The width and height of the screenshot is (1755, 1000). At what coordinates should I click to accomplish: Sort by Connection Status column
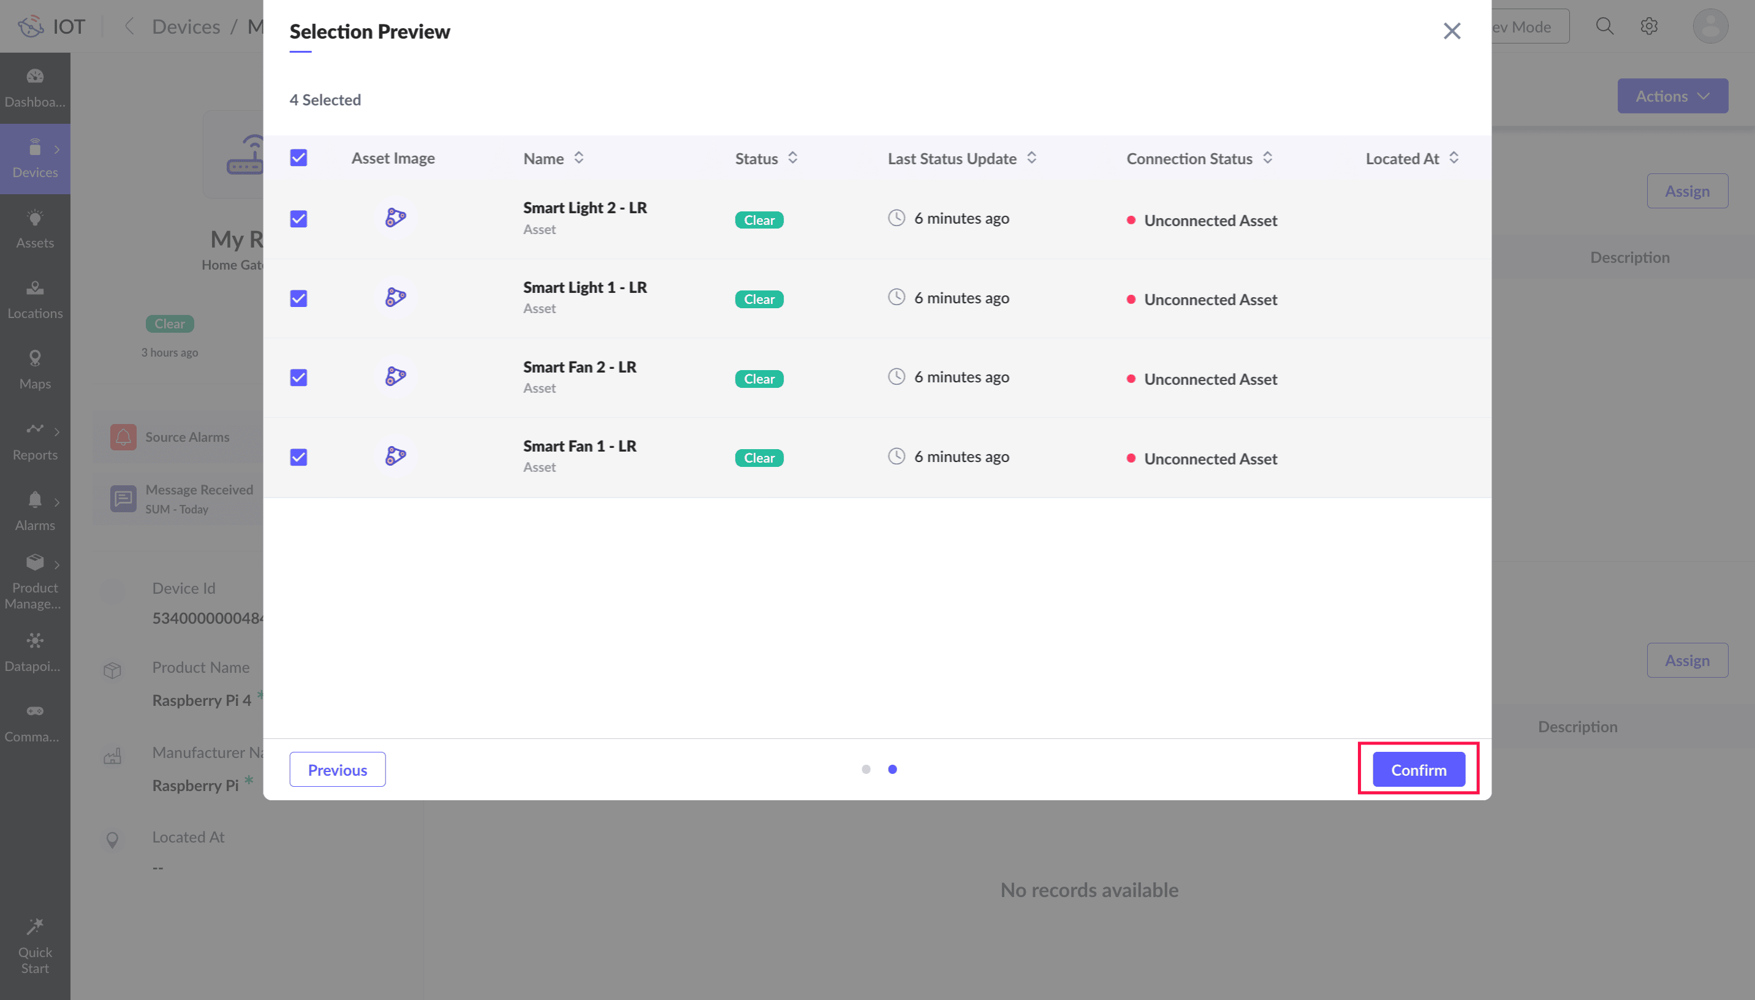[1267, 158]
